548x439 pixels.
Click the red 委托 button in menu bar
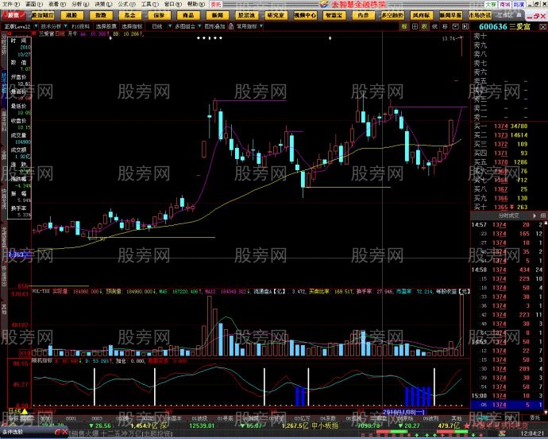coord(216,5)
